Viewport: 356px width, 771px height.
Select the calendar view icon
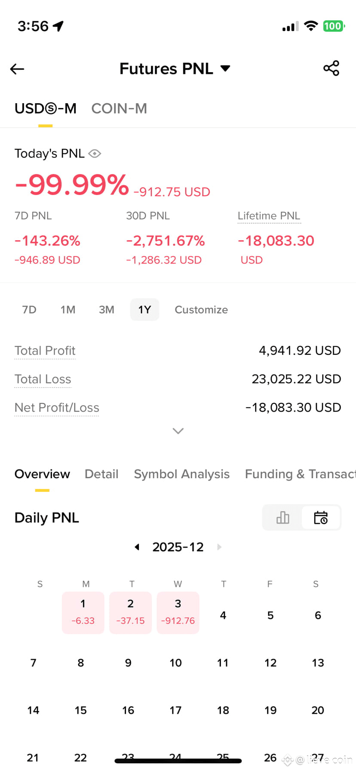(321, 517)
